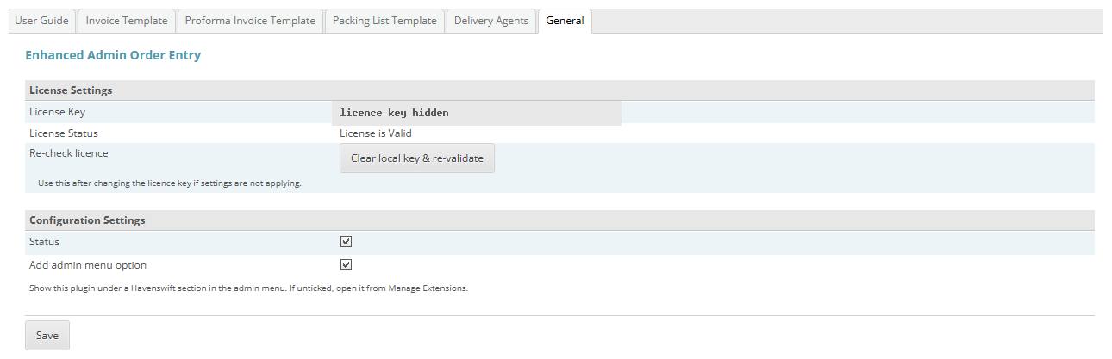Click the Re-check licence label

[x=69, y=153]
